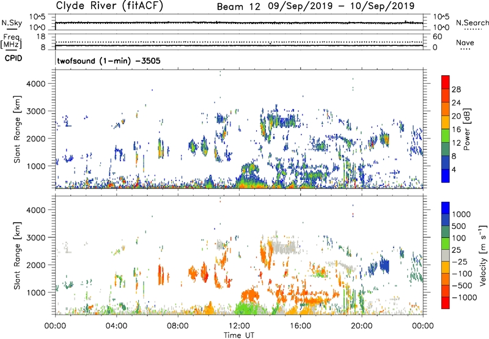
Task: Click the blue 4 dB segment of the power colorbar
Action: coord(446,176)
